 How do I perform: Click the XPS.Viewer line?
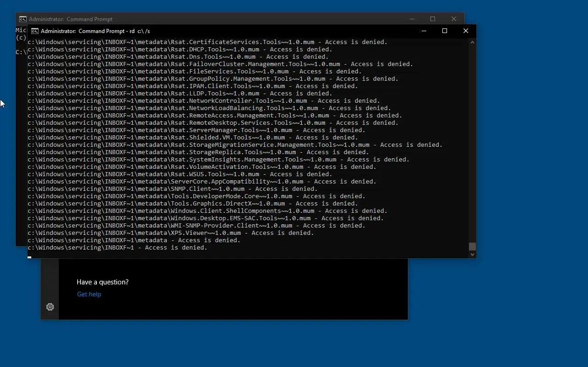pos(171,233)
